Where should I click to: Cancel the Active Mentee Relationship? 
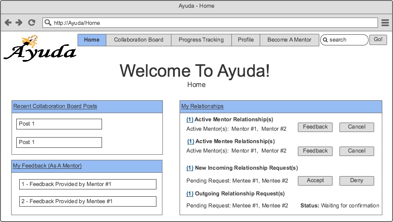[x=357, y=151]
